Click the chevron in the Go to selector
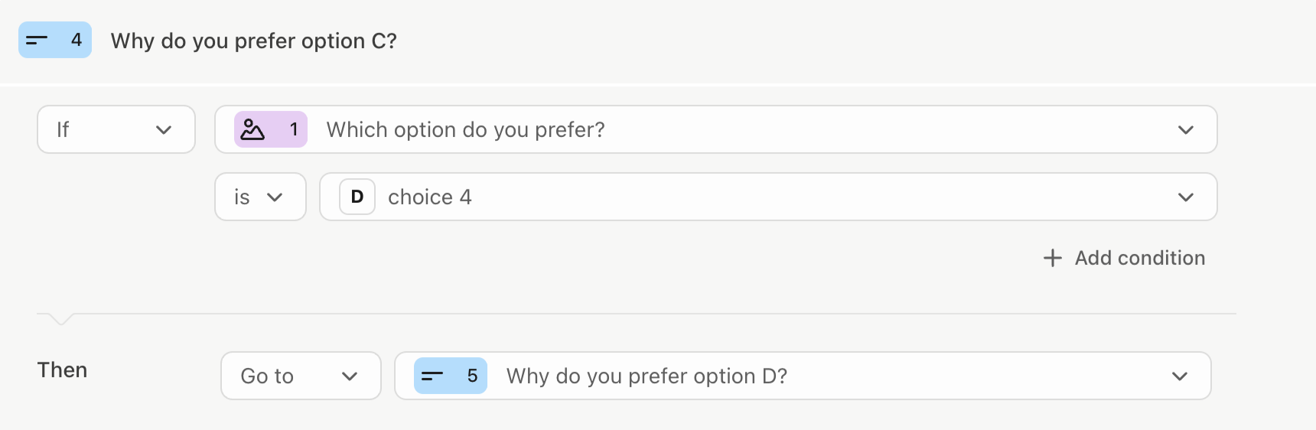The height and width of the screenshot is (430, 1316). (350, 376)
